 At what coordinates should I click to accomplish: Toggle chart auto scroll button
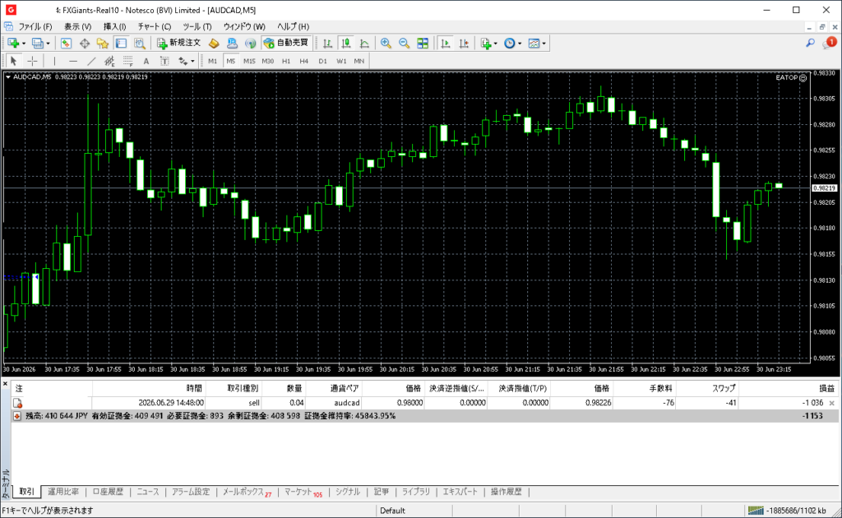pyautogui.click(x=445, y=44)
